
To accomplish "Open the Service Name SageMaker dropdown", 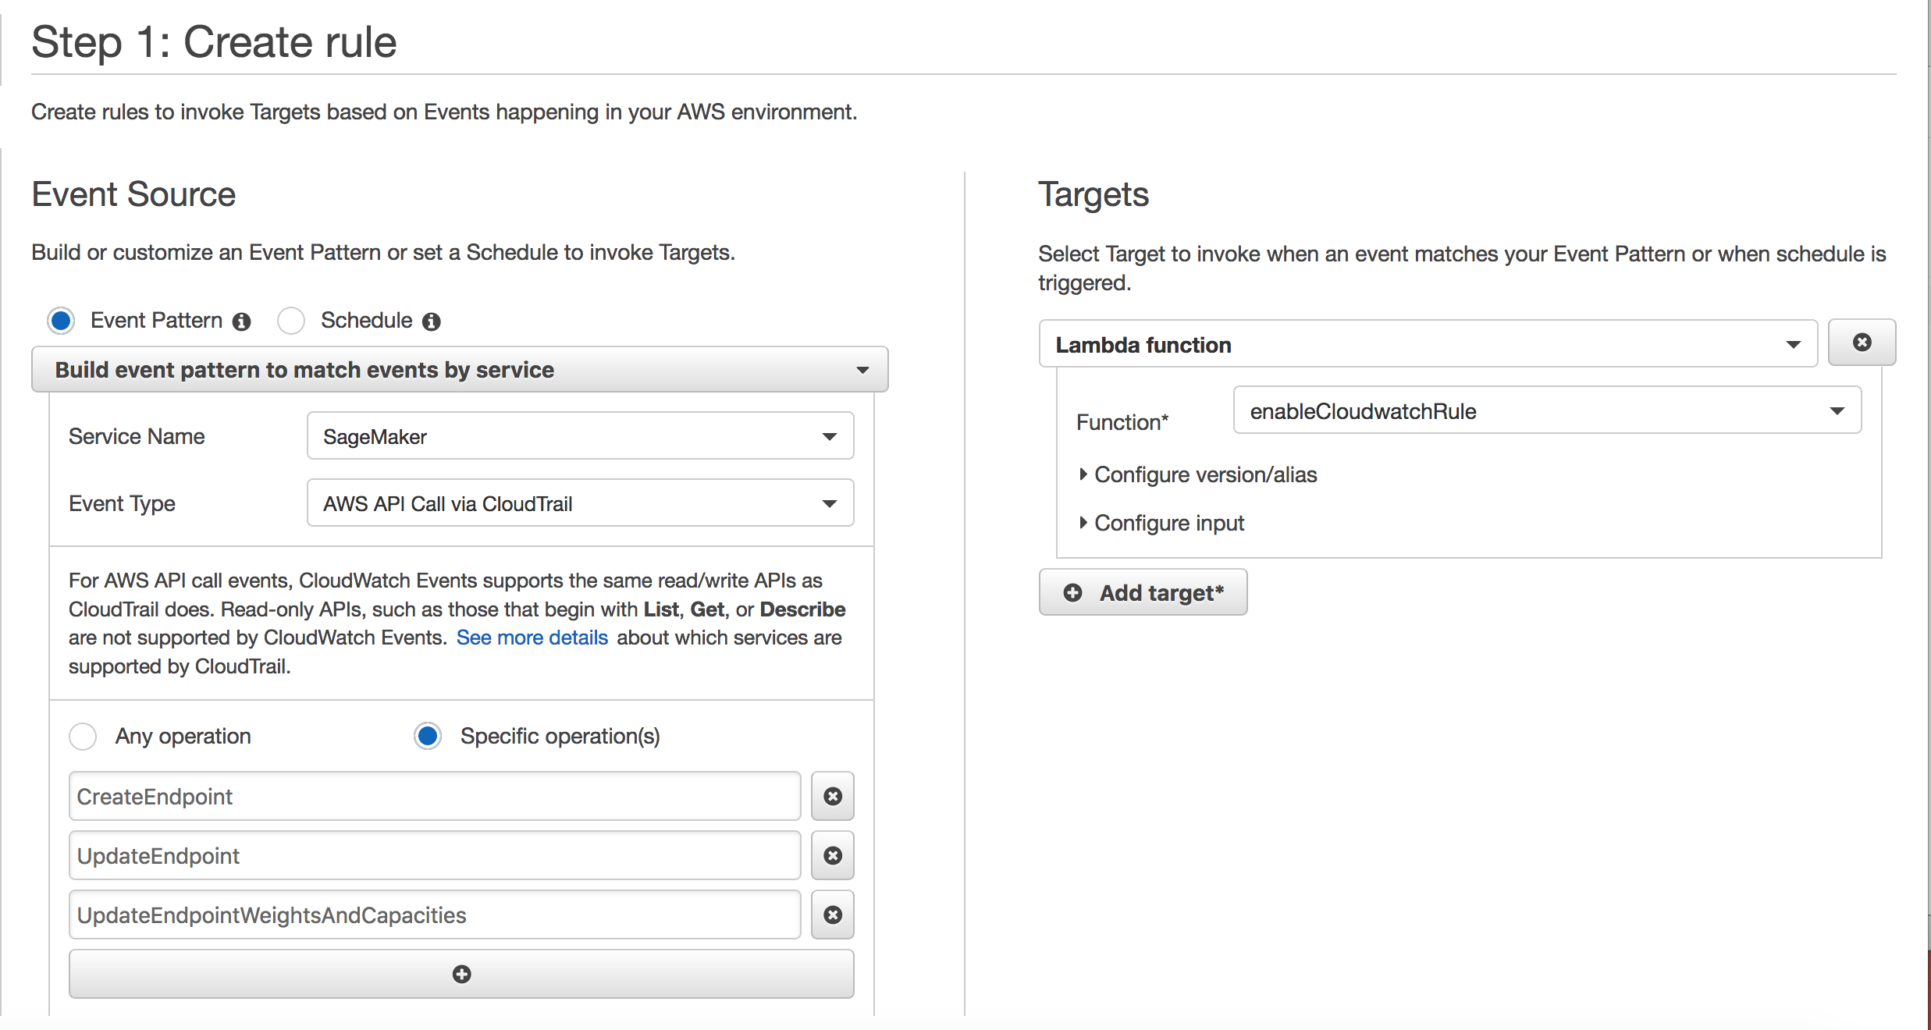I will pyautogui.click(x=580, y=436).
